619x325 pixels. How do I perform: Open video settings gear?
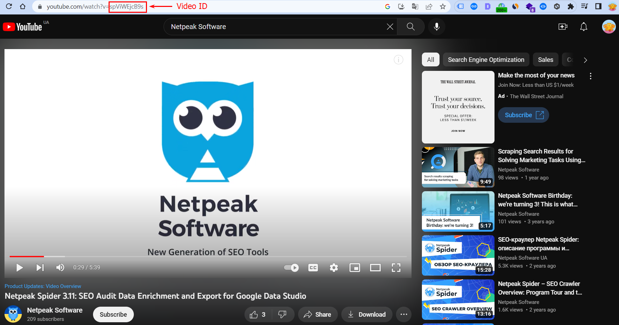click(x=334, y=268)
